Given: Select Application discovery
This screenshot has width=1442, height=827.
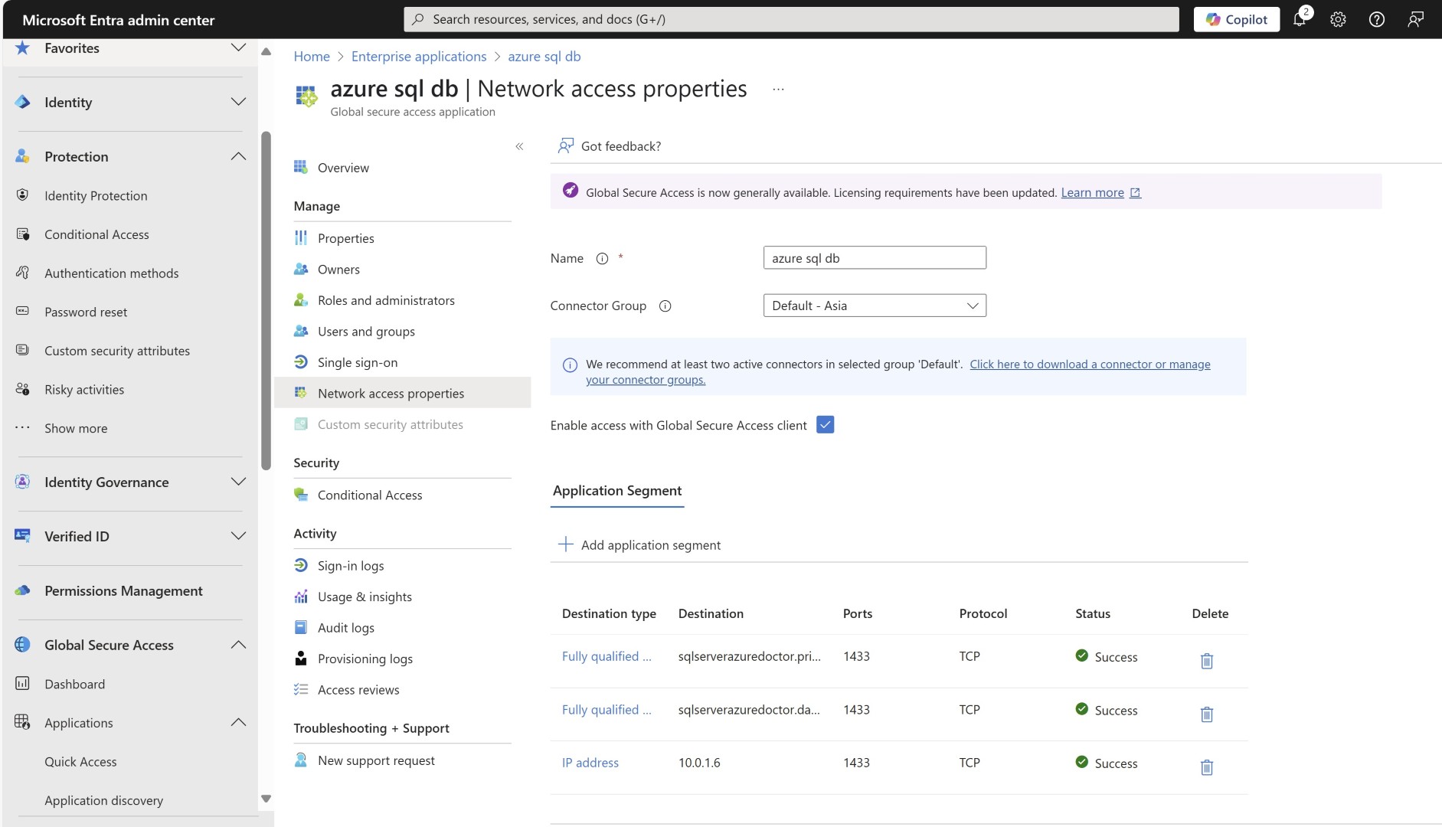Looking at the screenshot, I should (103, 801).
